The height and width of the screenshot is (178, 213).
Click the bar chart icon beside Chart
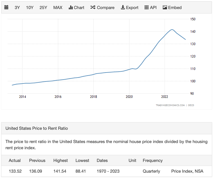[x=71, y=7]
